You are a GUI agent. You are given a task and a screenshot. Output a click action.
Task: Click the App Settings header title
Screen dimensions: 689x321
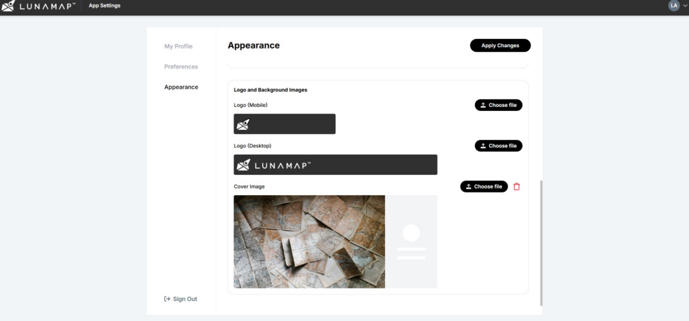tap(104, 6)
